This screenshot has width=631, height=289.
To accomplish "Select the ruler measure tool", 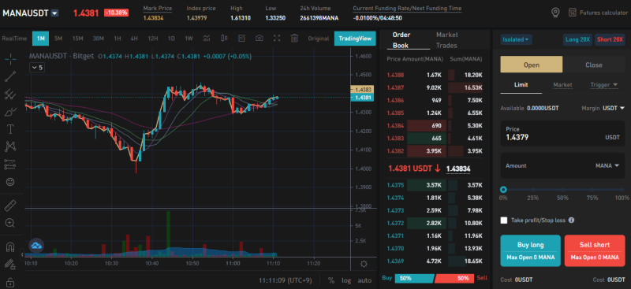I will [10, 206].
